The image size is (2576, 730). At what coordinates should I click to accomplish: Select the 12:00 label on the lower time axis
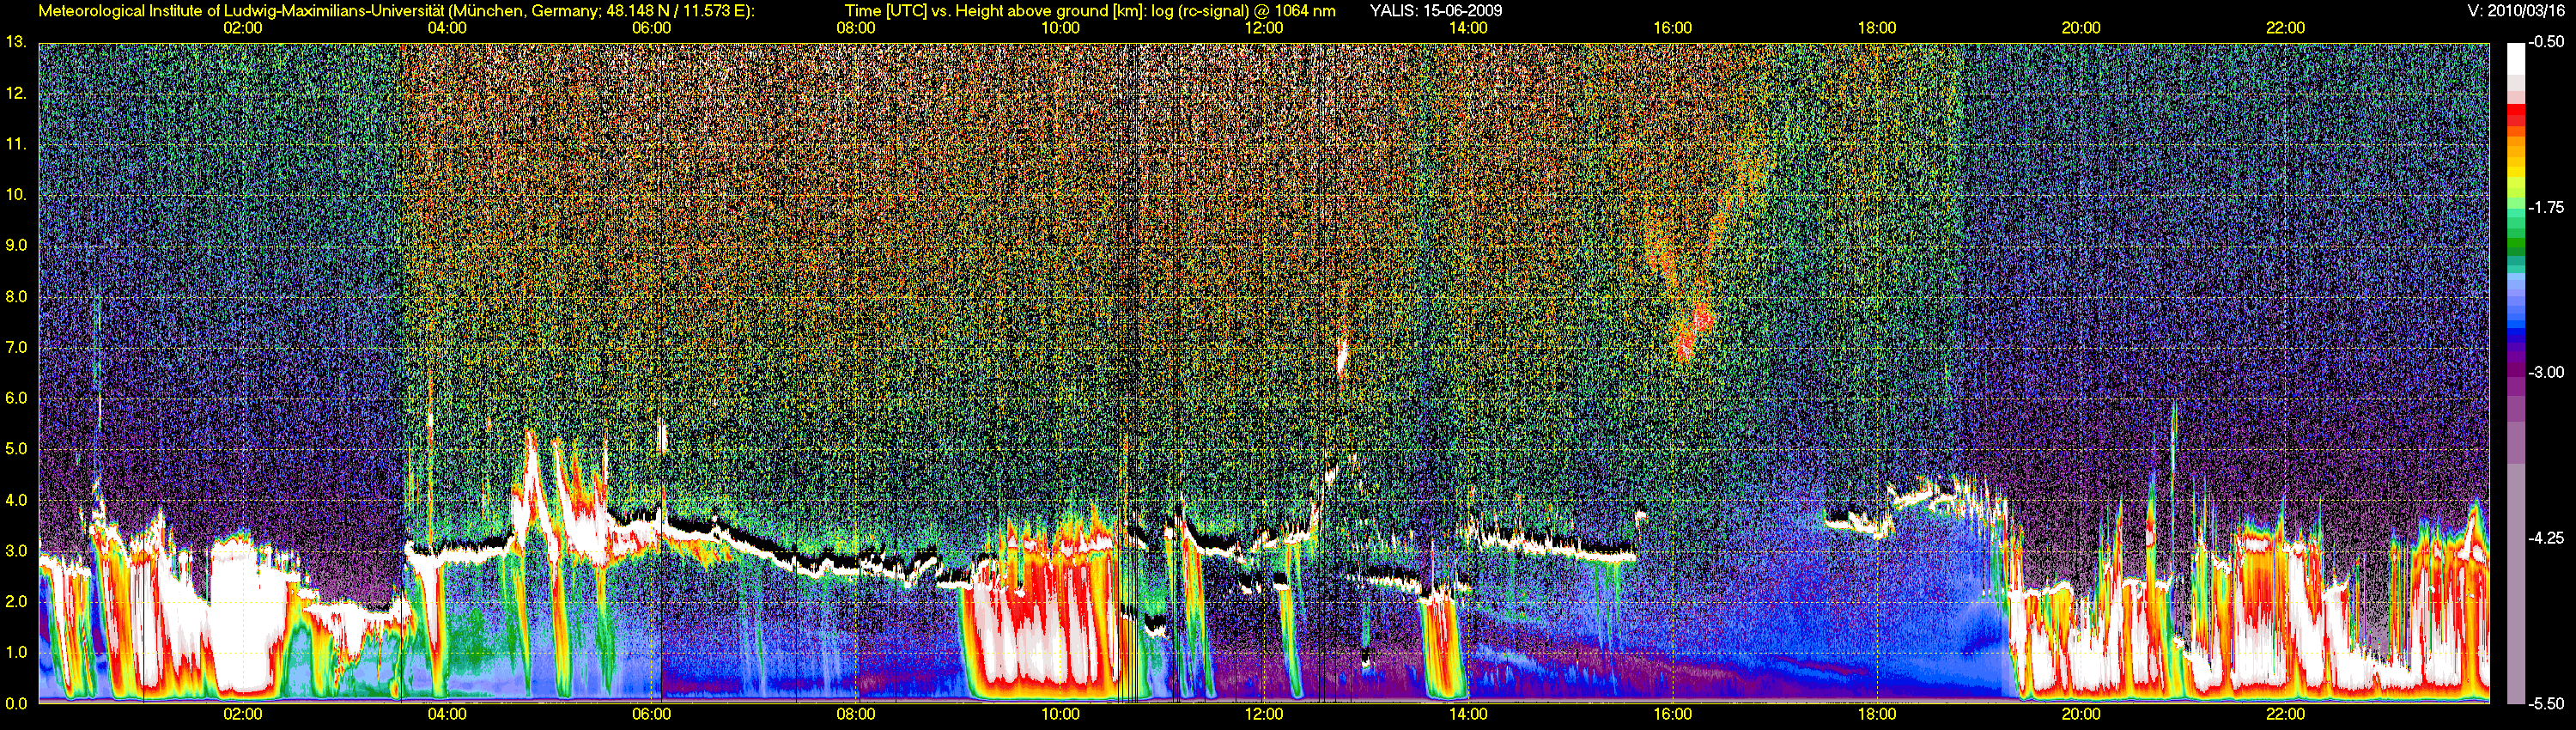click(1264, 714)
